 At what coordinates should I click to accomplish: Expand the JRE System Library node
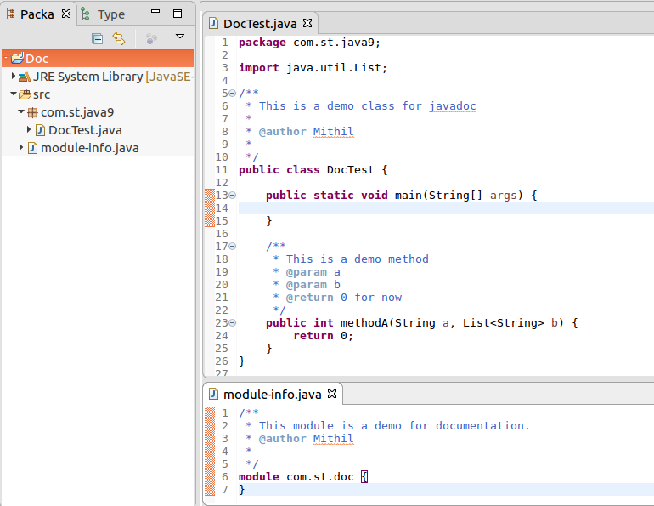[x=14, y=77]
